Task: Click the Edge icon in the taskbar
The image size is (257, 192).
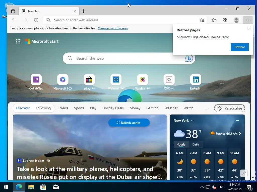Action: tap(19, 187)
